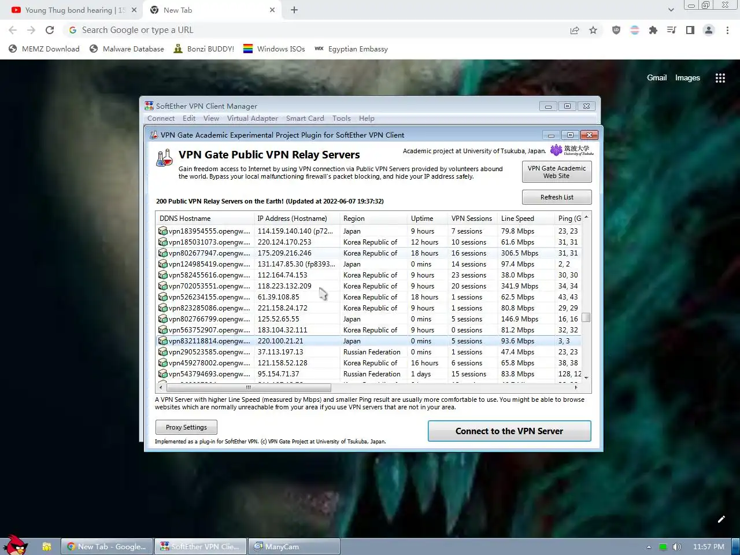Switch to ManyCam in the taskbar
740x555 pixels.
294,546
